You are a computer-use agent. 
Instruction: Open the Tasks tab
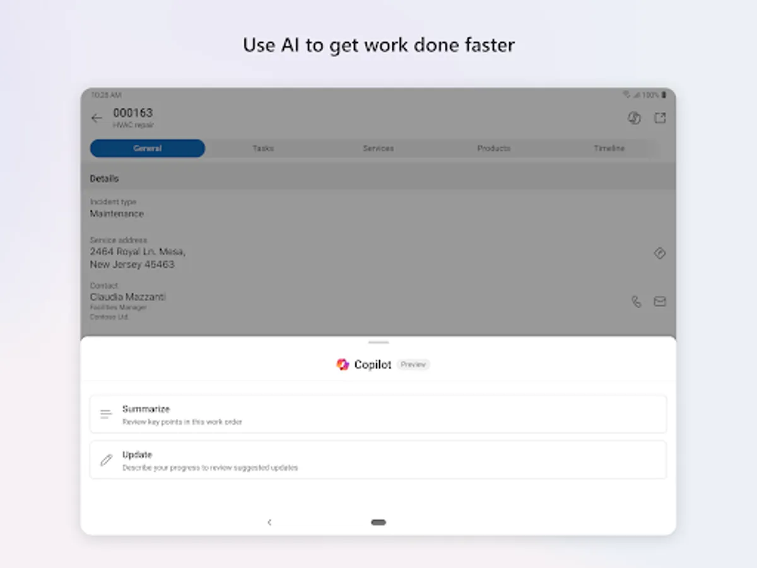click(x=262, y=148)
